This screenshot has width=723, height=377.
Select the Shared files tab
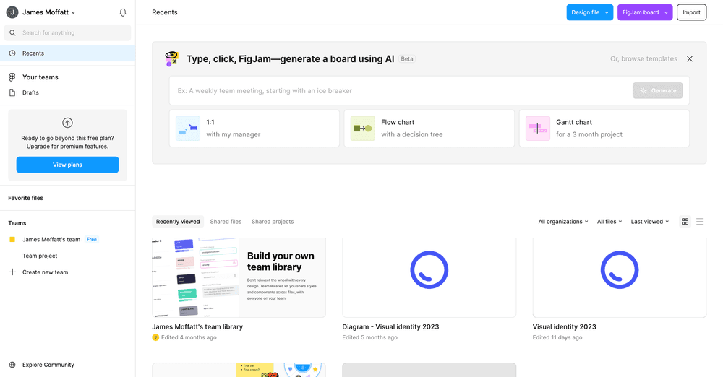(226, 222)
